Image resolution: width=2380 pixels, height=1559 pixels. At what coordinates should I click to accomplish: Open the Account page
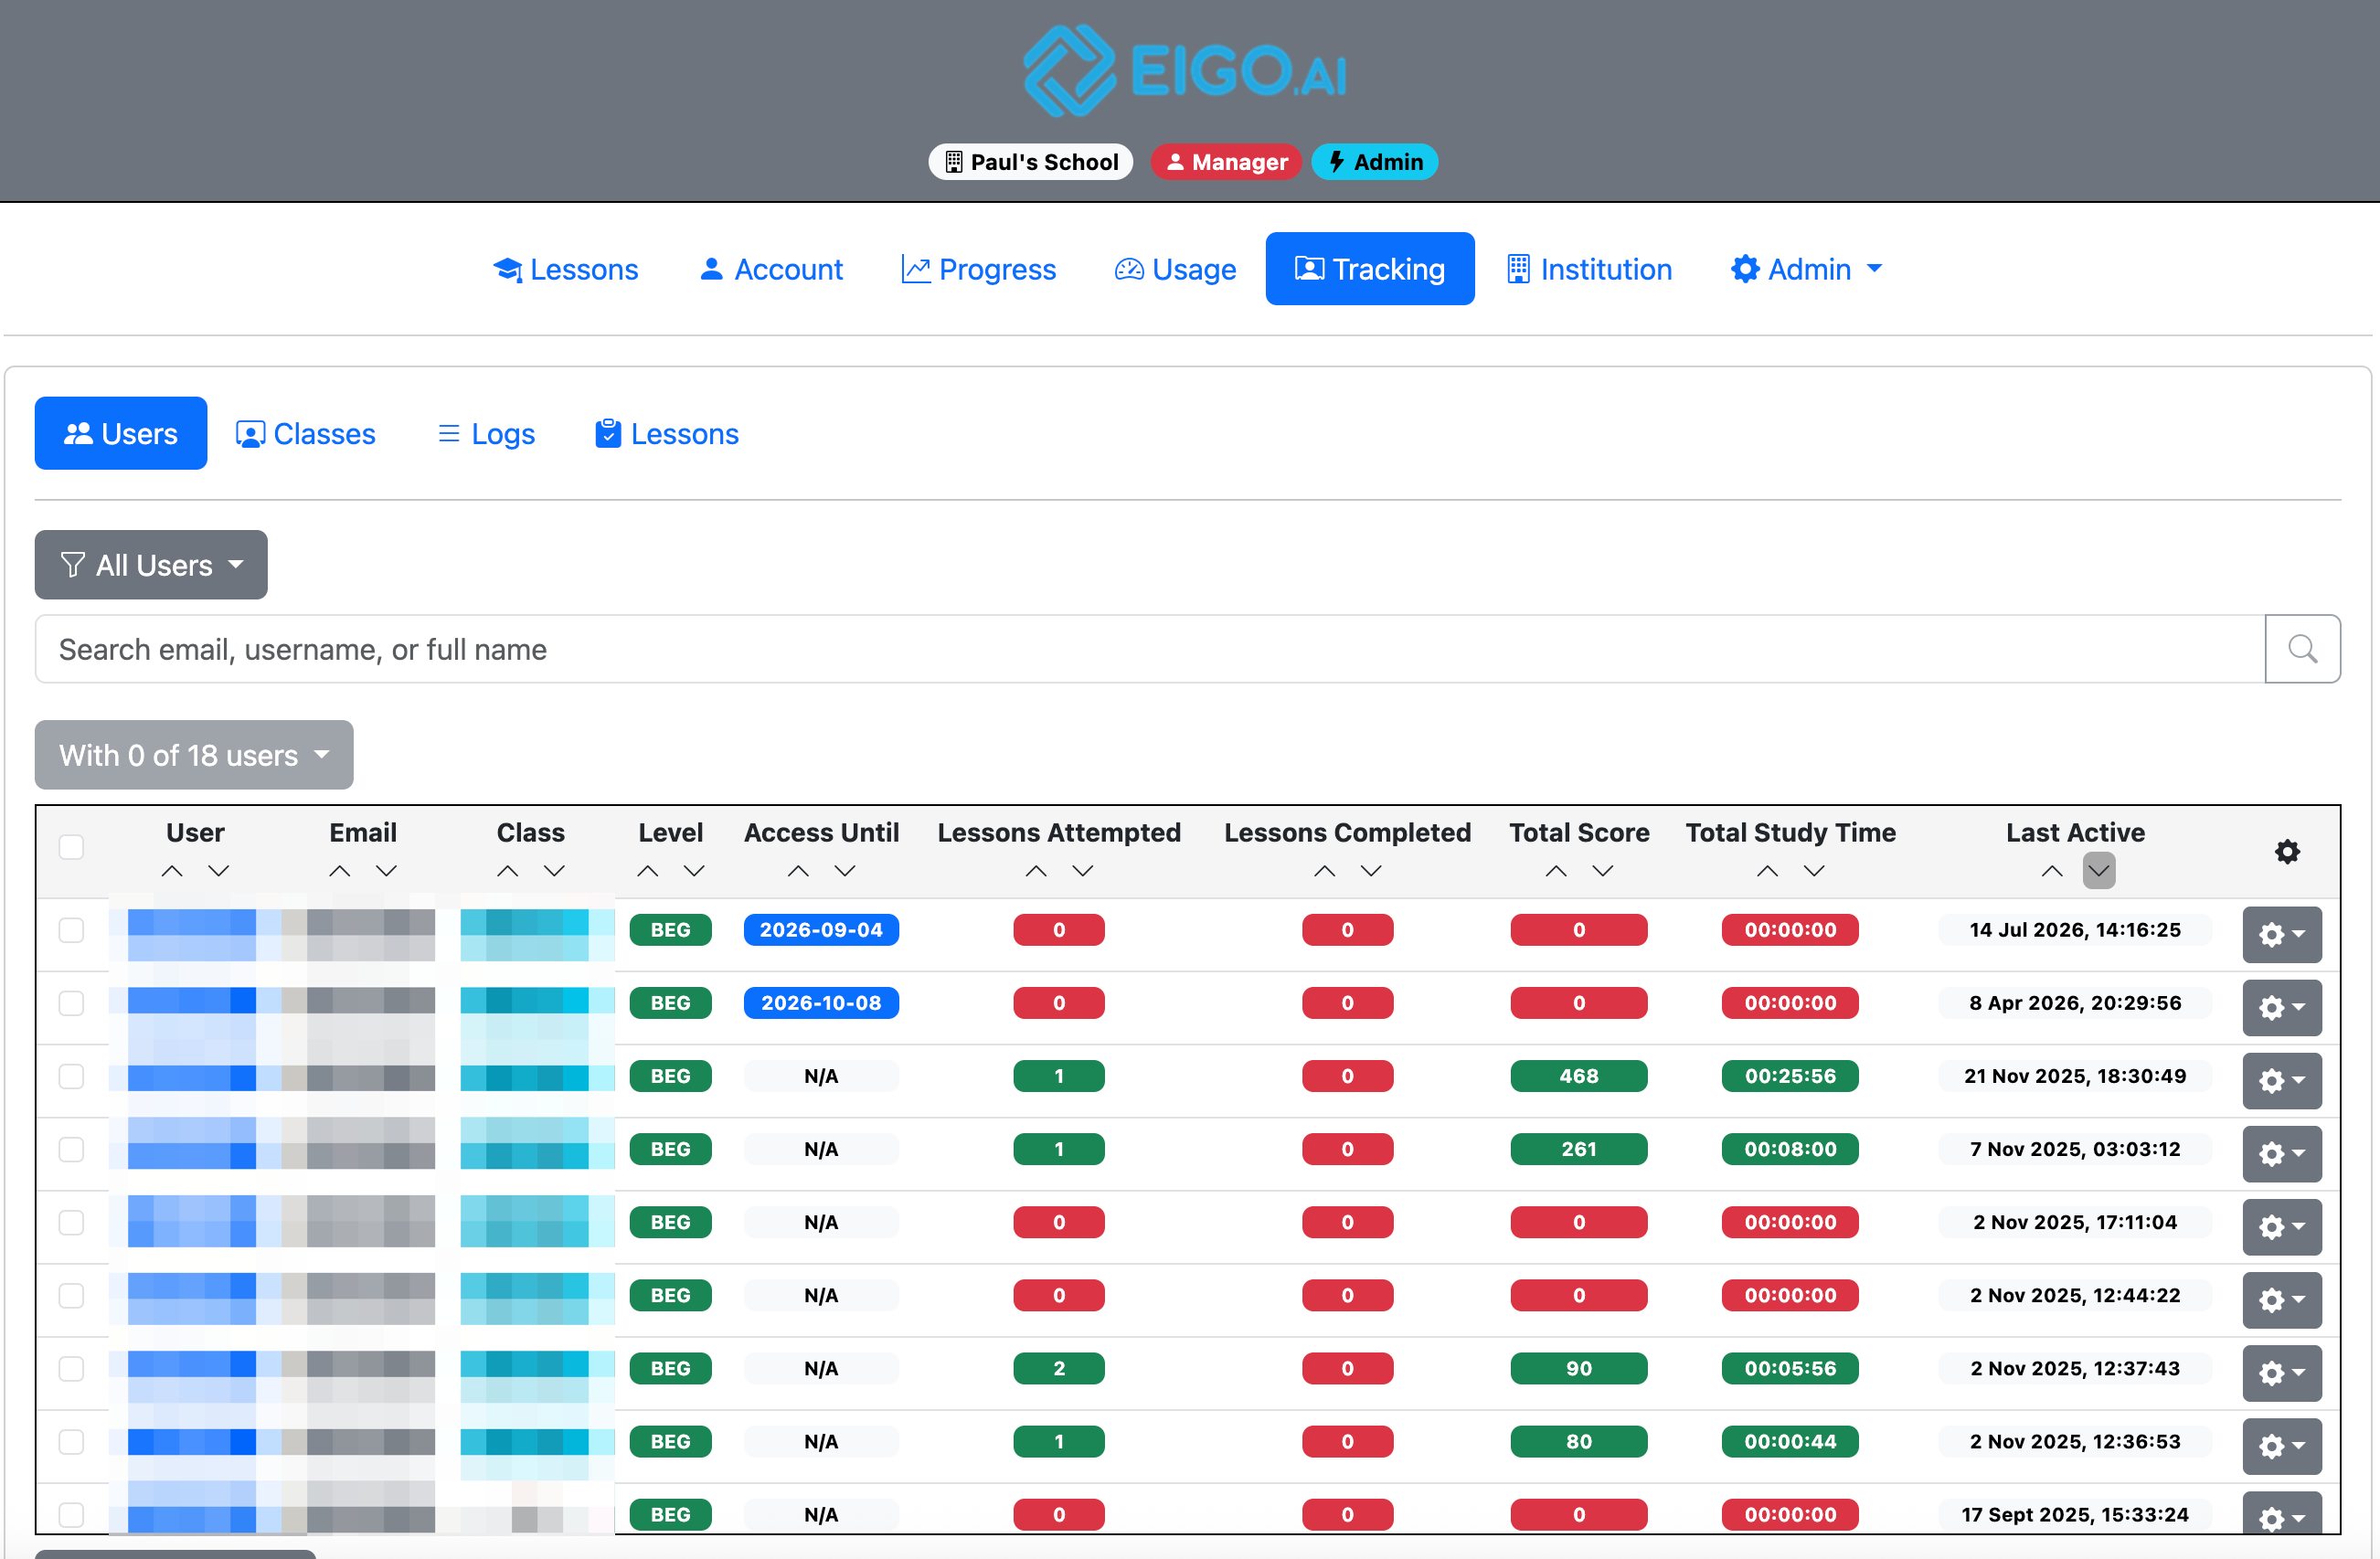pyautogui.click(x=771, y=269)
